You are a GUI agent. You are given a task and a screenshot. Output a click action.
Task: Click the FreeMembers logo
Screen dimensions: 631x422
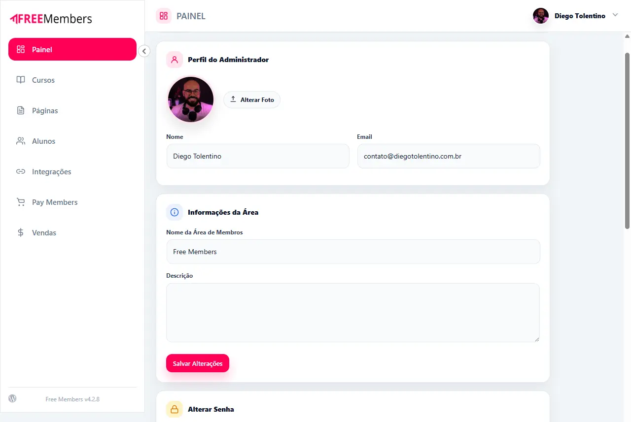[x=51, y=19]
